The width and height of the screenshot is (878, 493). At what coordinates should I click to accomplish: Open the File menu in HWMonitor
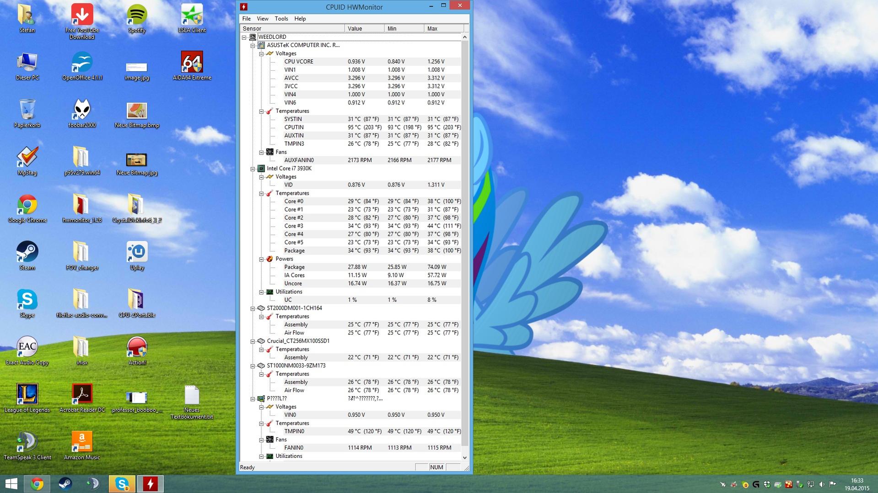click(x=246, y=19)
